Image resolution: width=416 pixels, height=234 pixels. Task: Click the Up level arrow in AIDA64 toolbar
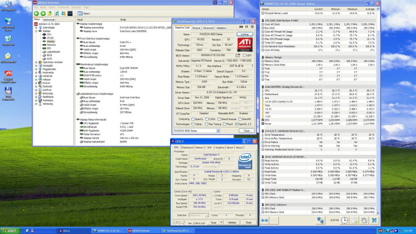pos(49,14)
